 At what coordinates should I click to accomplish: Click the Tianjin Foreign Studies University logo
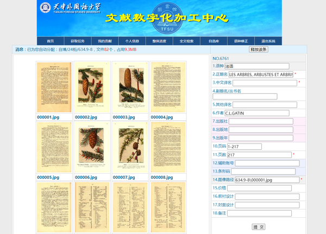pyautogui.click(x=70, y=10)
